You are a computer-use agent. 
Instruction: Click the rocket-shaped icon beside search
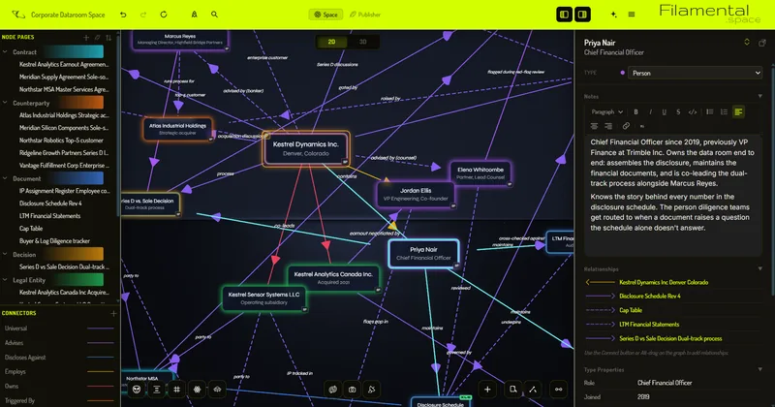point(195,15)
